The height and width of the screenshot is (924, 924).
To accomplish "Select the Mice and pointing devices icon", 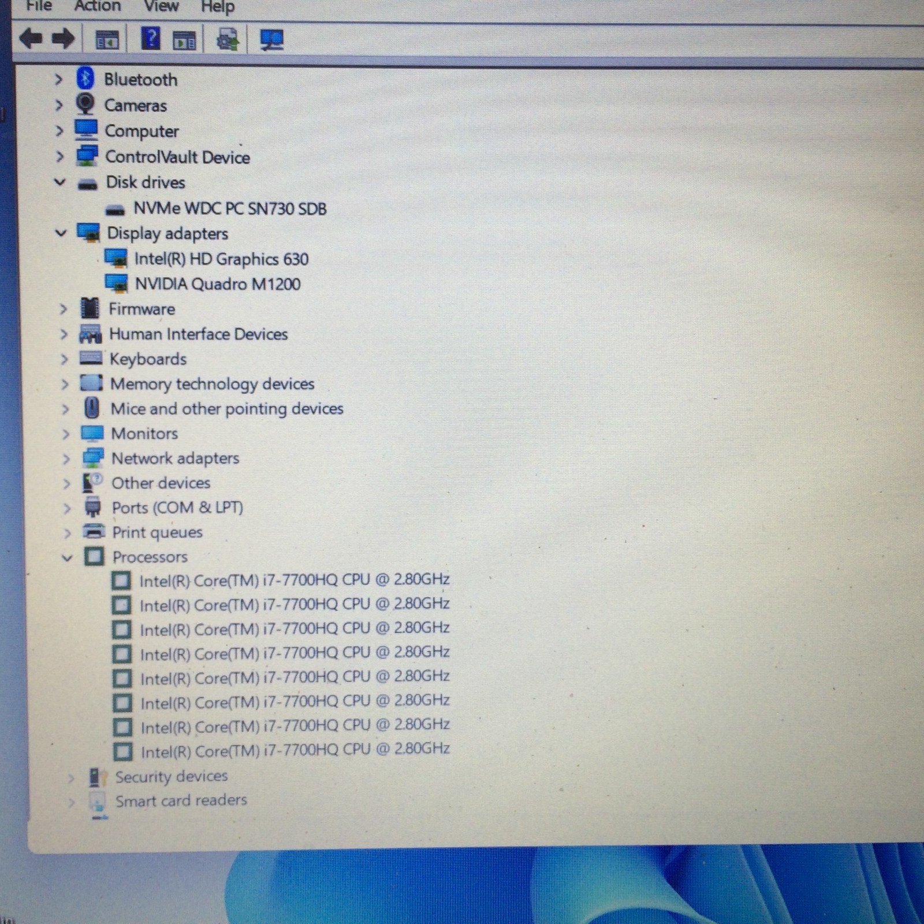I will [x=91, y=408].
